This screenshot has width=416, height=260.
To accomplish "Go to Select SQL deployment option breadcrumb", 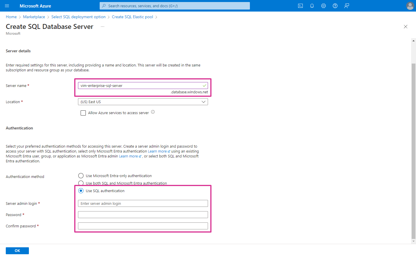I will tap(79, 17).
